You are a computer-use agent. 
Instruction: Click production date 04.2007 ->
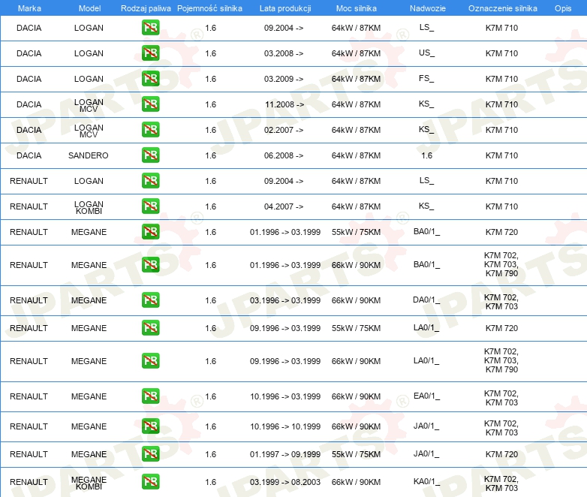pyautogui.click(x=284, y=206)
